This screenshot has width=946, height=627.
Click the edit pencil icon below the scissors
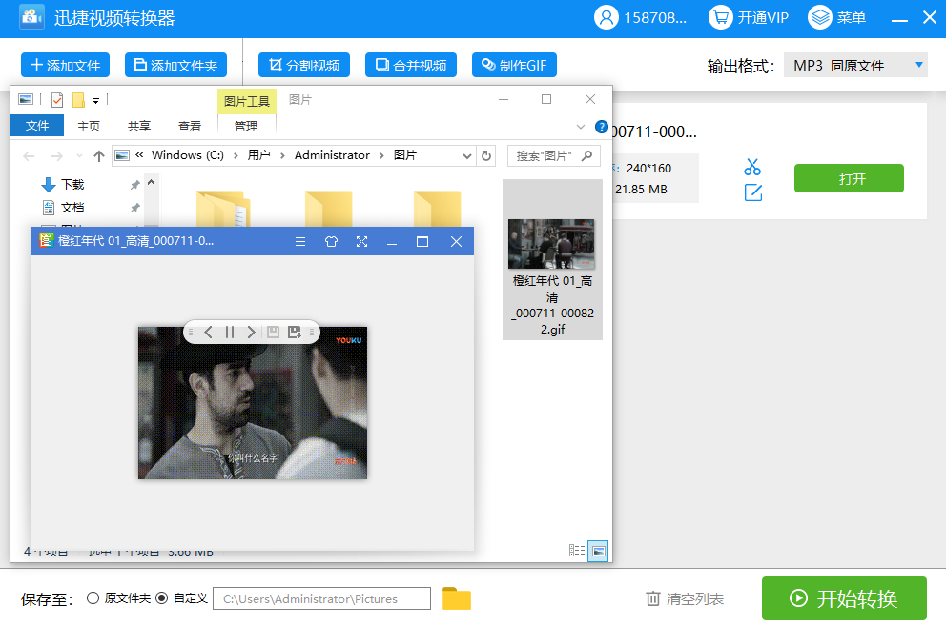coord(753,192)
